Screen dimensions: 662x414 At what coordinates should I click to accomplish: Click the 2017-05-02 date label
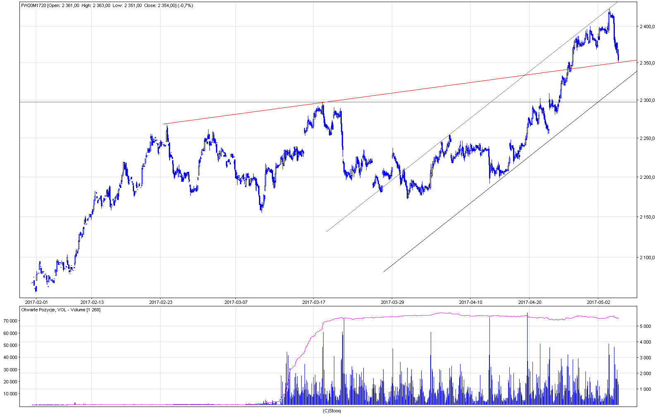pos(598,302)
